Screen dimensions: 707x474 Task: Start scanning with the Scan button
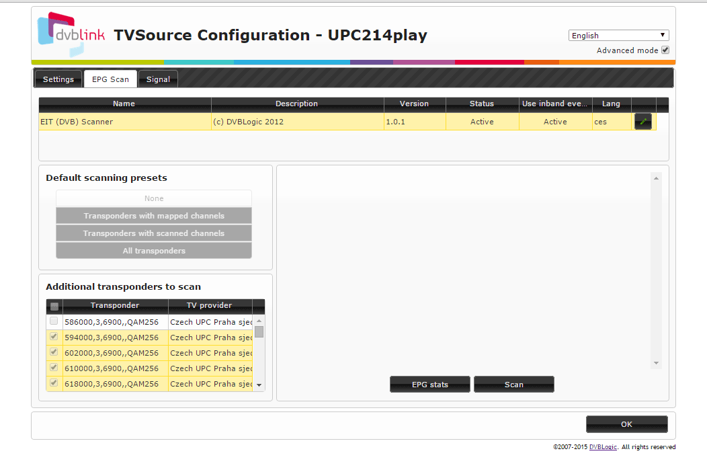click(513, 385)
